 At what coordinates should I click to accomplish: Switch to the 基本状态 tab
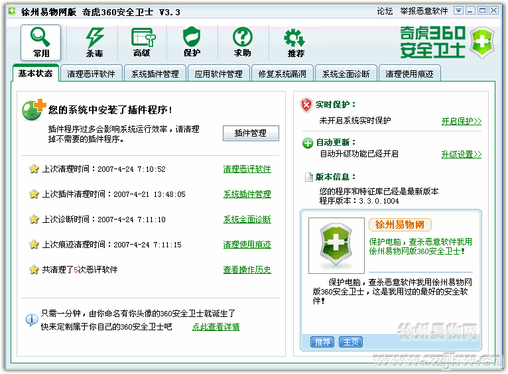35,74
